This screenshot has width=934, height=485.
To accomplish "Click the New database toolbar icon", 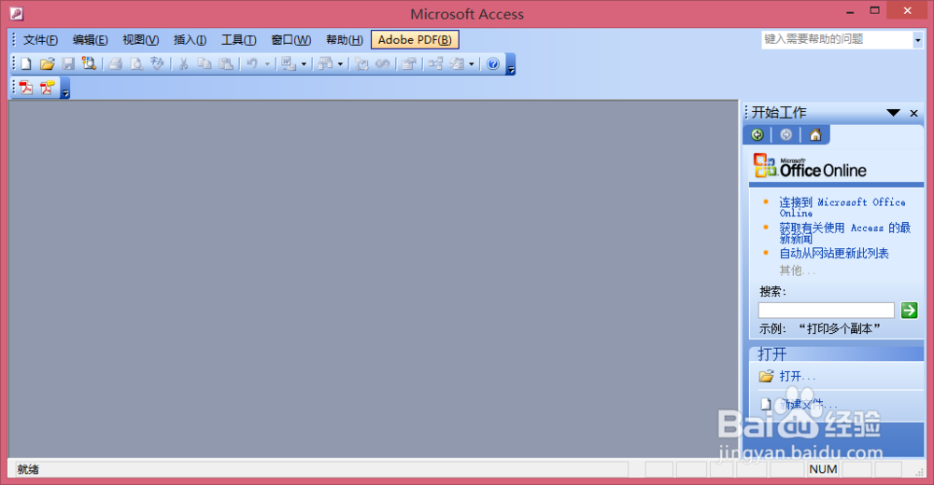I will (x=25, y=63).
